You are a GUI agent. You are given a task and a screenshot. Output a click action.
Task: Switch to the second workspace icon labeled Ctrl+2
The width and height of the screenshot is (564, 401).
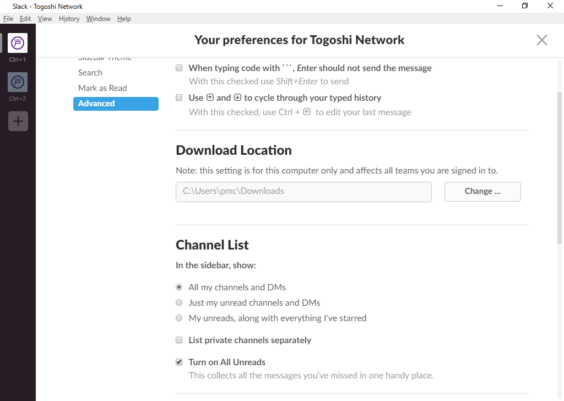(18, 82)
